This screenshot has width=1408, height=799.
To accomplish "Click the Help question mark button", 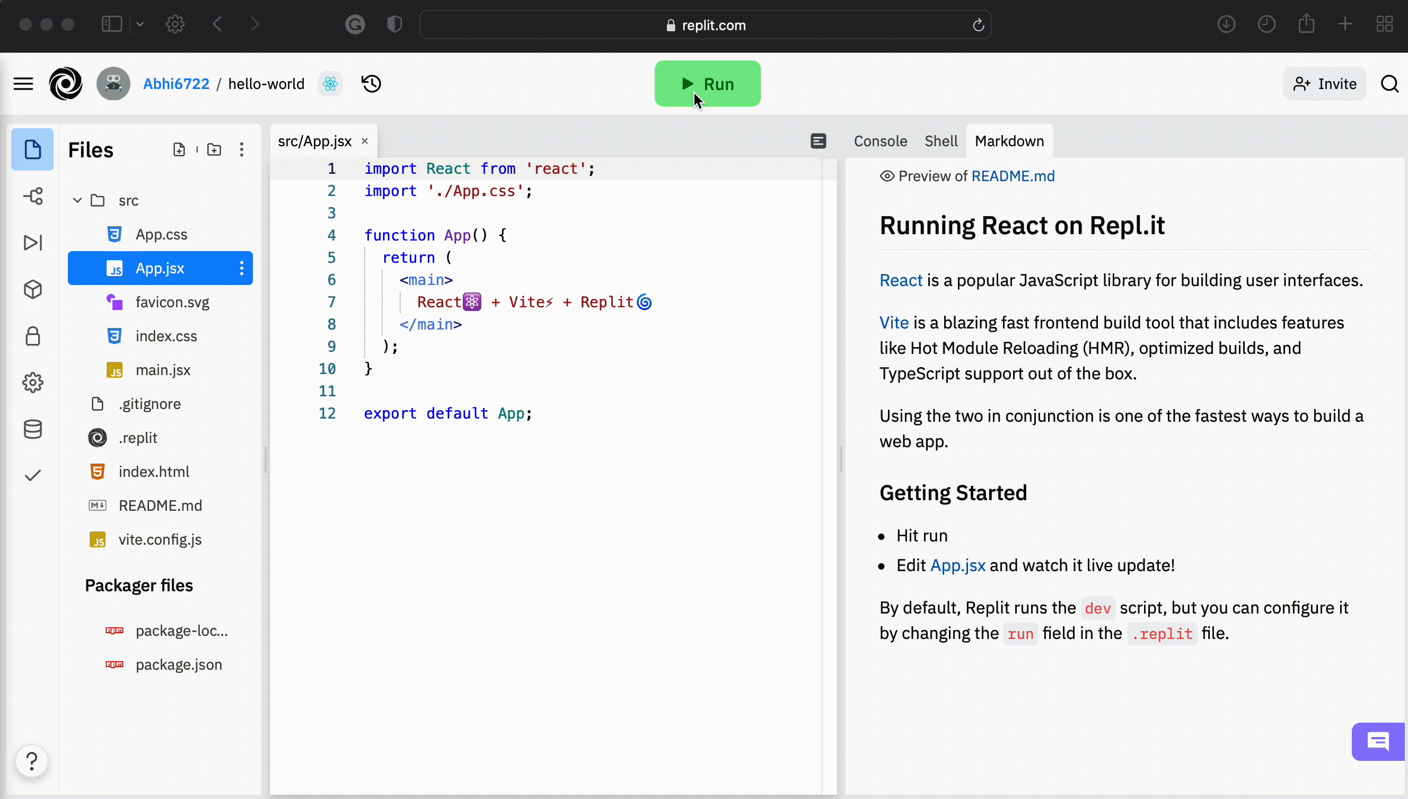I will pyautogui.click(x=32, y=761).
